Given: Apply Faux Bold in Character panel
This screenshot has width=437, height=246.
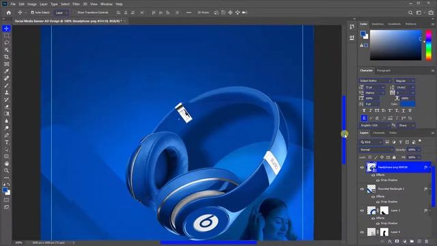Looking at the screenshot, I should click(x=364, y=111).
